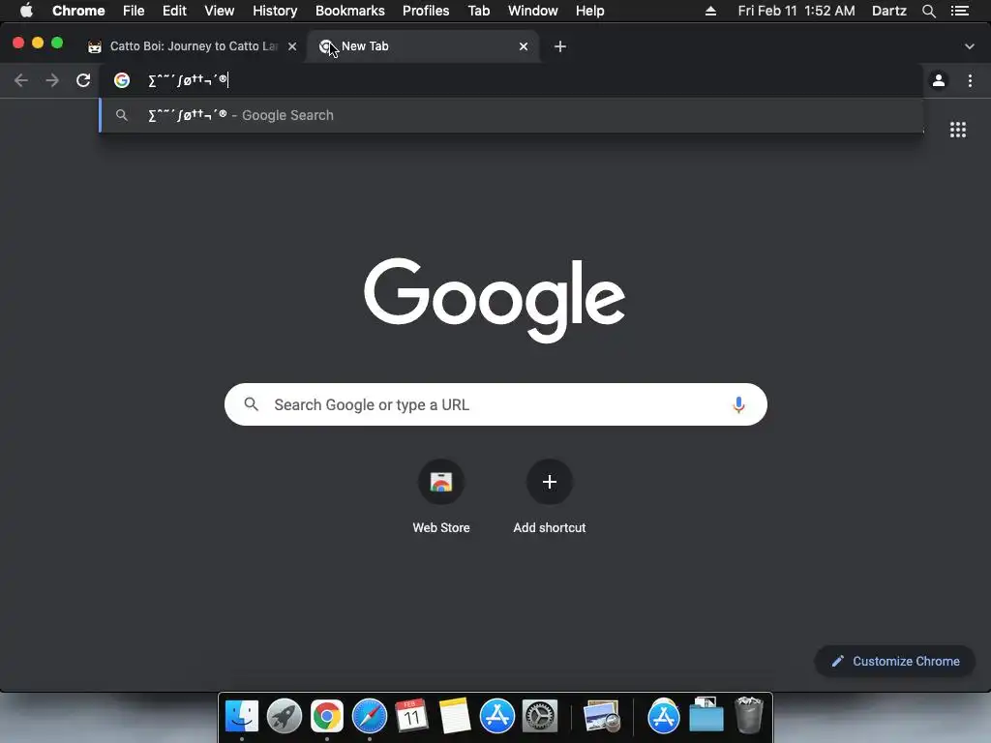Screen dimensions: 991x743
Task: Click the magnifier in Google search box
Action: (251, 404)
